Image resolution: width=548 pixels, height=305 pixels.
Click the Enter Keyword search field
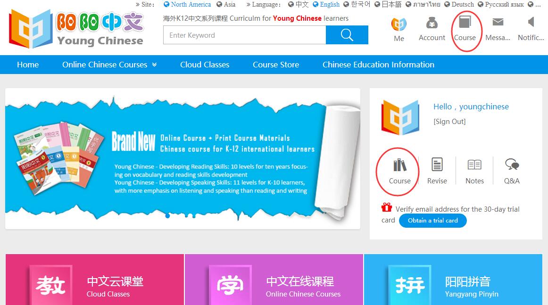tap(245, 35)
